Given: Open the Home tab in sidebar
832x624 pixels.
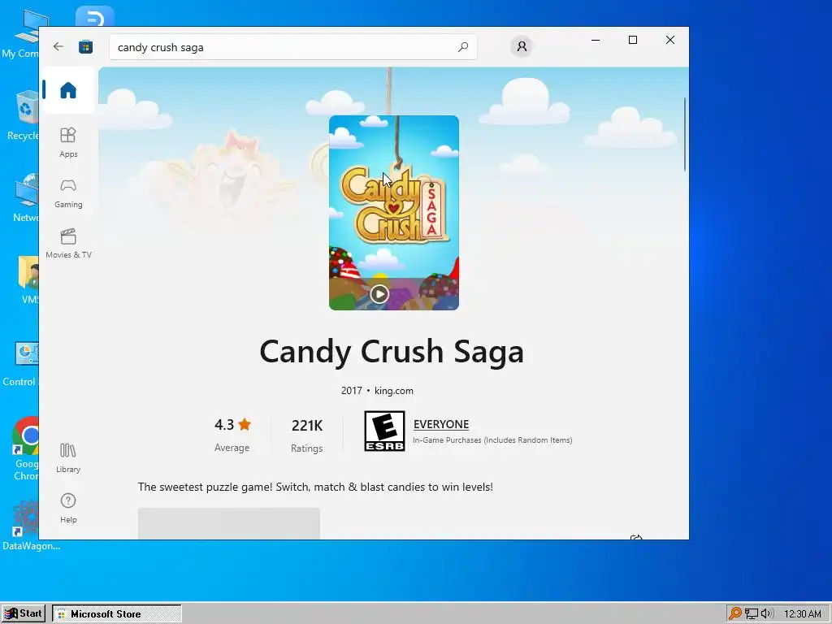Looking at the screenshot, I should tap(68, 90).
